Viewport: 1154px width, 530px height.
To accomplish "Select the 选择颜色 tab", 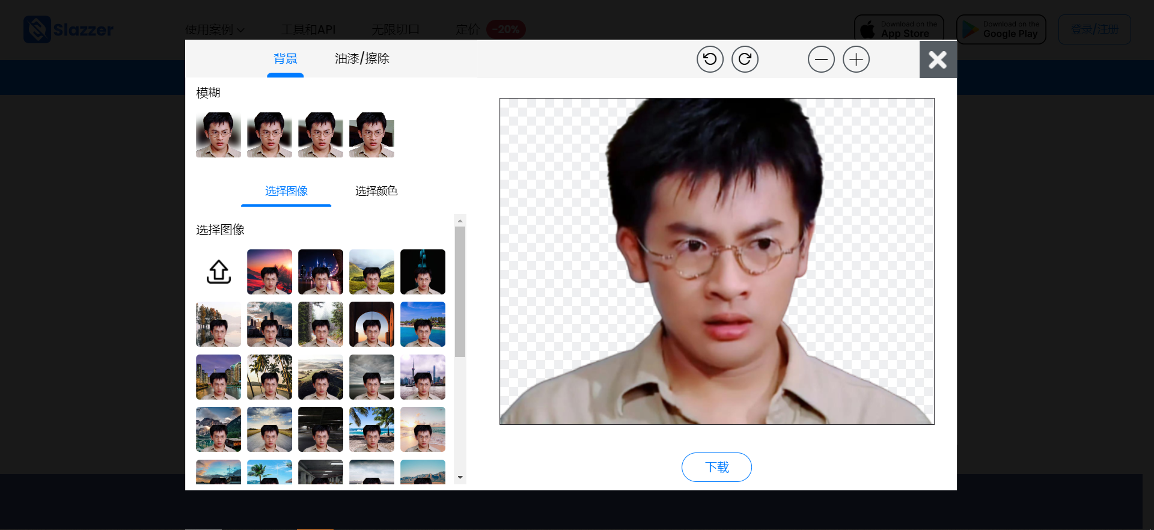I will click(x=376, y=191).
